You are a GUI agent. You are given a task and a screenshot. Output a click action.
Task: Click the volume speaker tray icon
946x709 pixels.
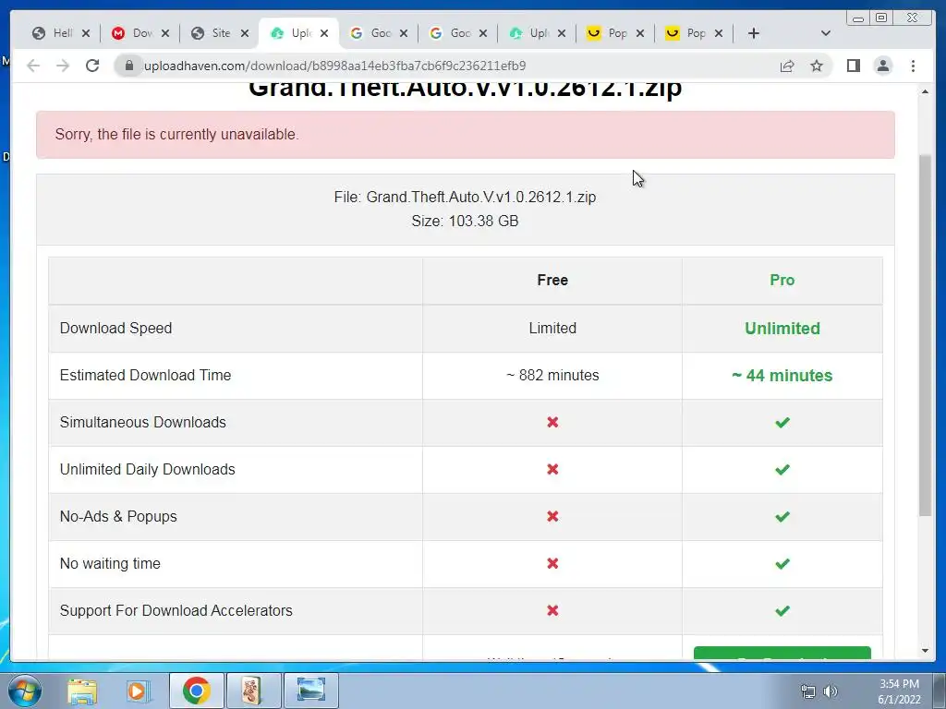tap(831, 691)
